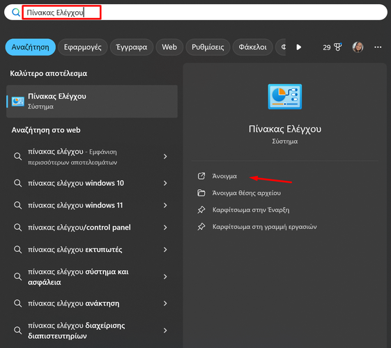Expand arrow for διαχείρισης διαπιστευτηρίων suggestion
391x348 pixels.
click(x=165, y=331)
